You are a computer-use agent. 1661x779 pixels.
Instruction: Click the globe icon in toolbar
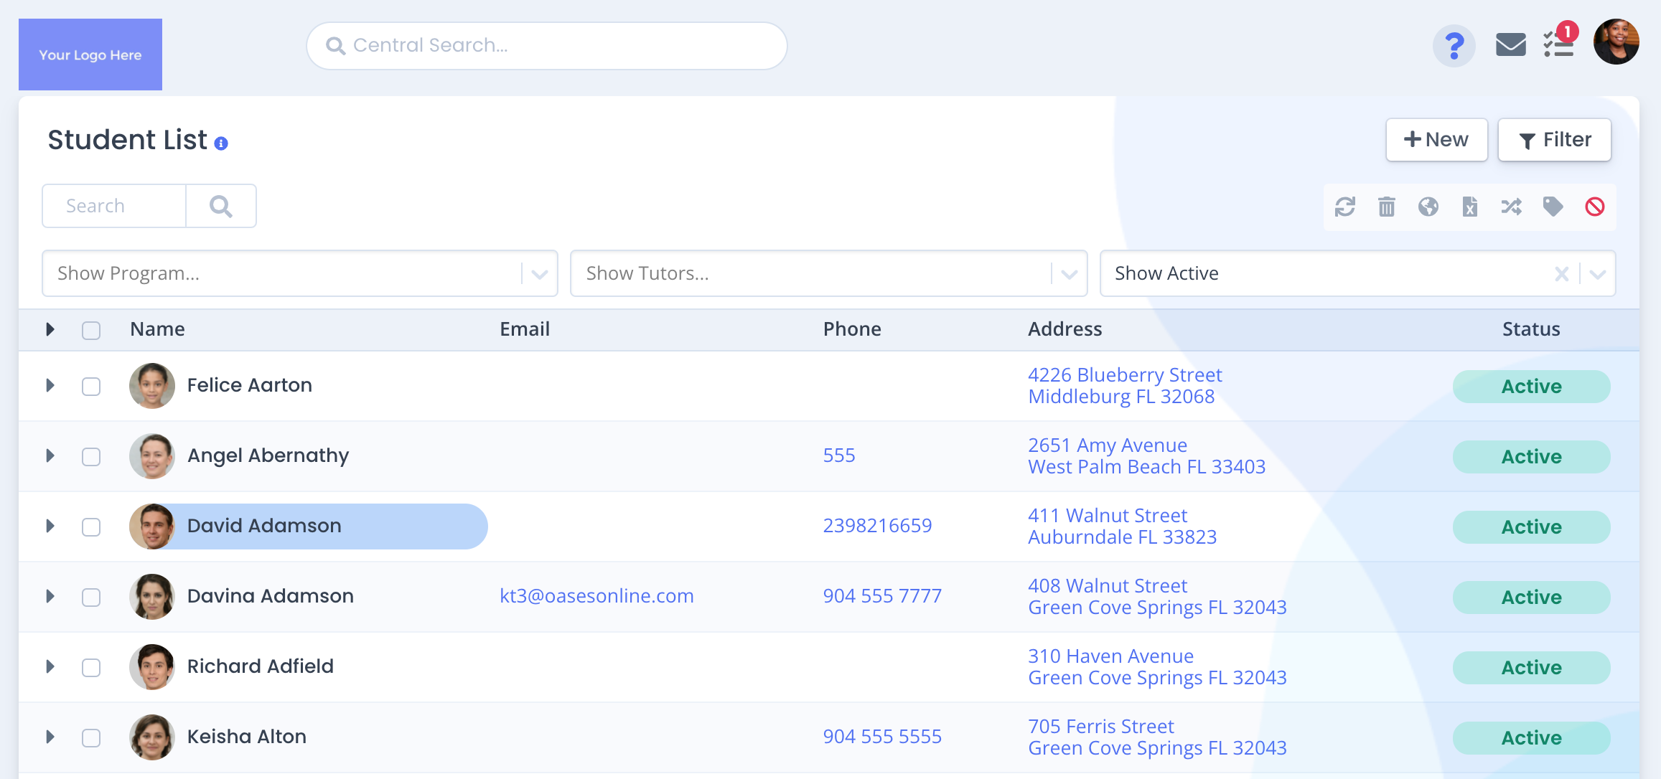tap(1428, 207)
